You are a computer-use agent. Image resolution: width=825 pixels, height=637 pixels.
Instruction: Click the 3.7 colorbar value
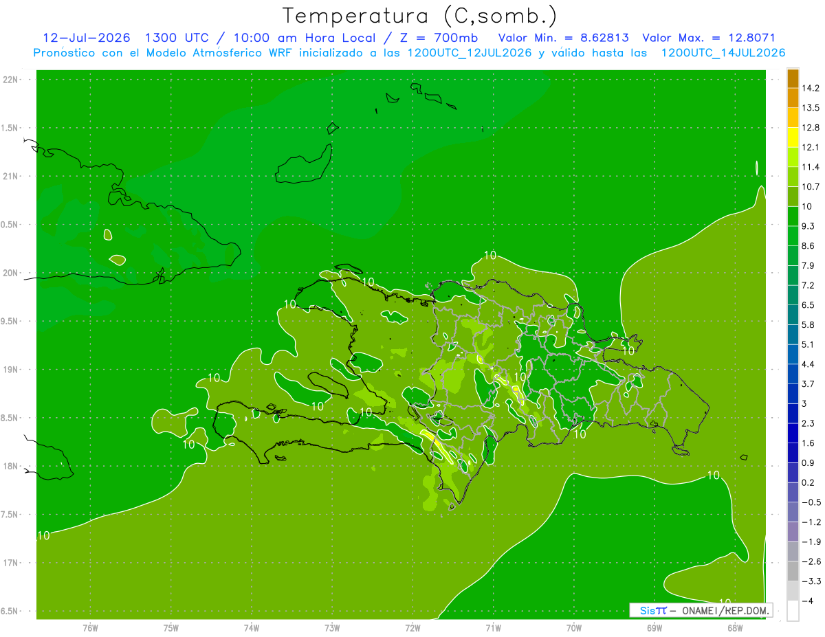pos(808,383)
